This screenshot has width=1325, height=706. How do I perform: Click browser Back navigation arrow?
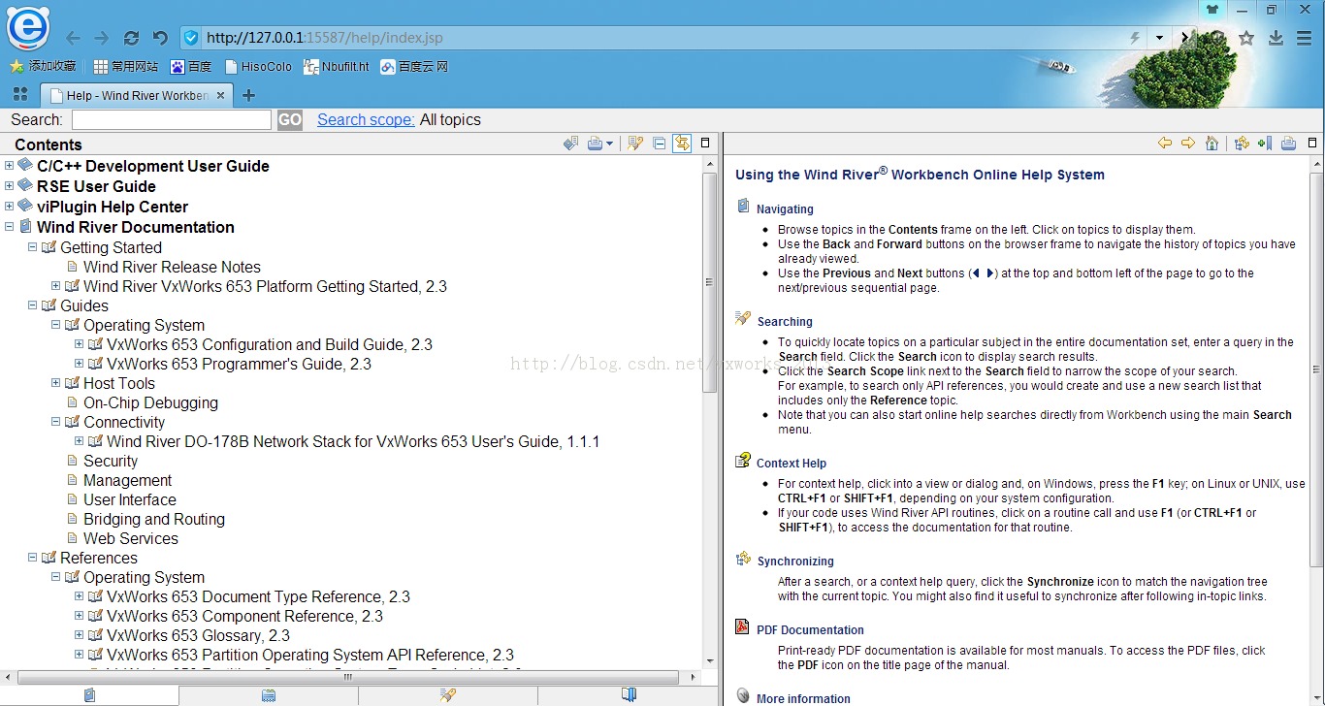pos(73,38)
